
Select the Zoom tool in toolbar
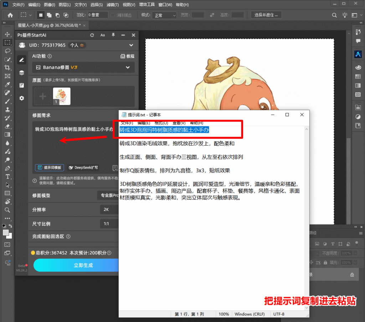coord(7,210)
